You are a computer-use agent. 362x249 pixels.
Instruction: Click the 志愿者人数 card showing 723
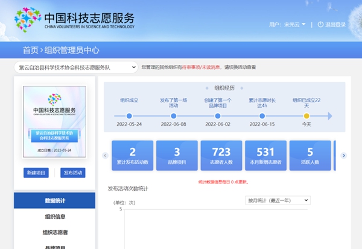click(221, 156)
